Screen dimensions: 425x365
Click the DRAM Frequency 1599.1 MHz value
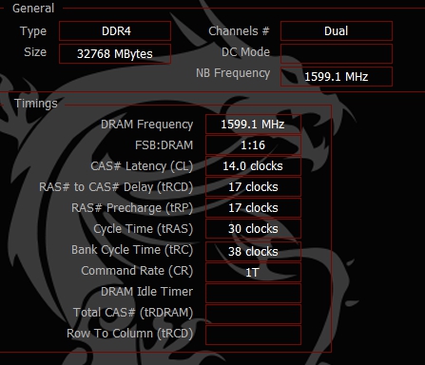coord(253,125)
